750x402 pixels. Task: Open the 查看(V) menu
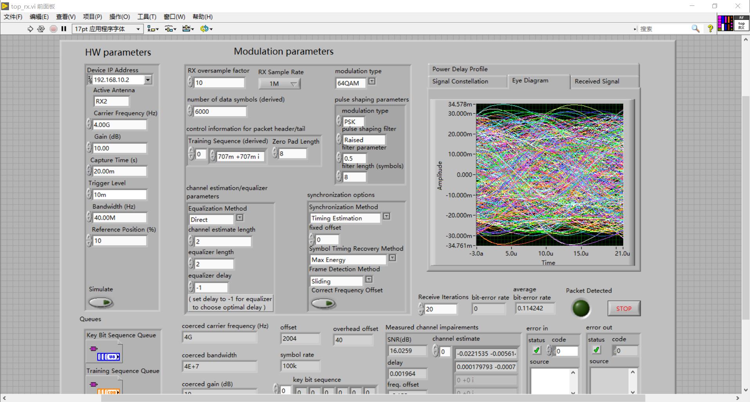point(66,17)
